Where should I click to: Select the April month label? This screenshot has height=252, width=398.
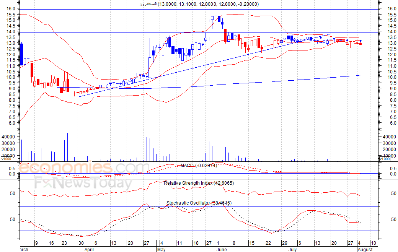coord(89,249)
